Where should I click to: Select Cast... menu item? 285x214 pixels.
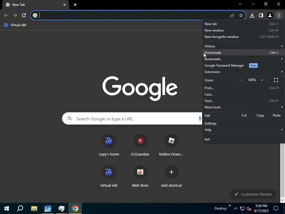click(244, 94)
